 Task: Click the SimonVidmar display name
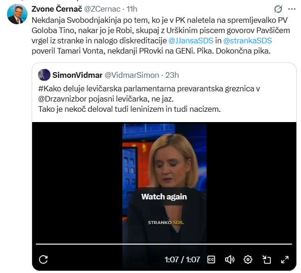click(x=77, y=75)
